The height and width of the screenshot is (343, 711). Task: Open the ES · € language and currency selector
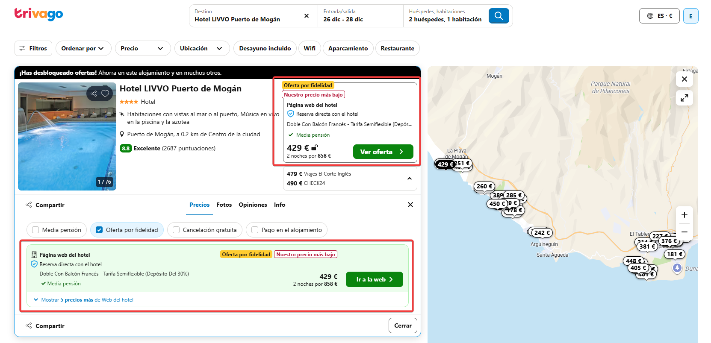pyautogui.click(x=659, y=16)
